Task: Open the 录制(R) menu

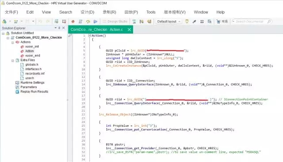Action: (109, 12)
